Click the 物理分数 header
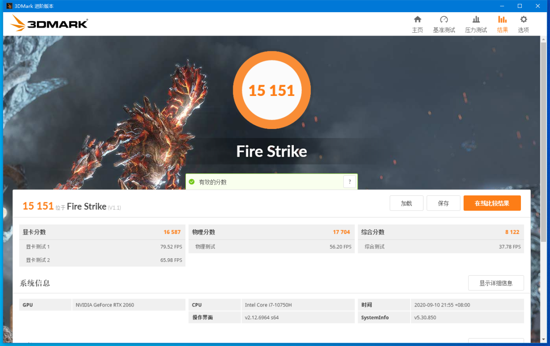 [204, 232]
